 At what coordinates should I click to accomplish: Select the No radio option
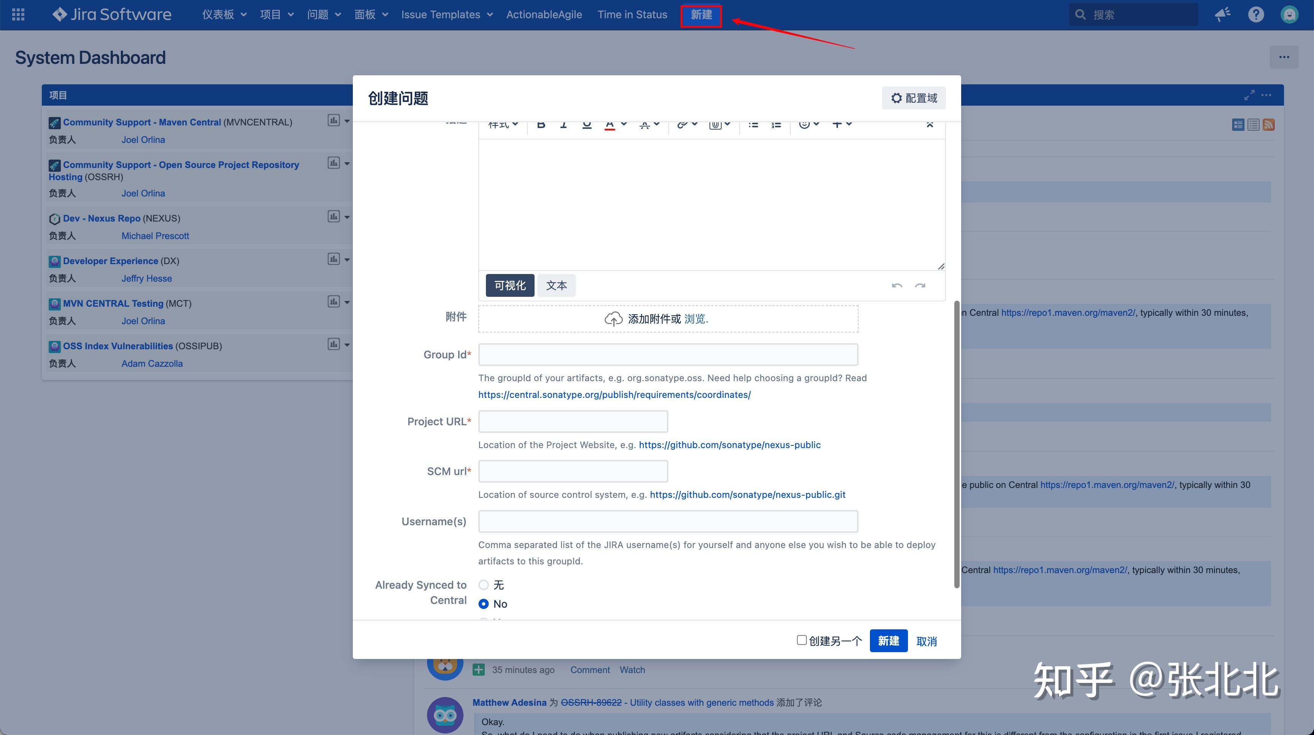pos(484,604)
